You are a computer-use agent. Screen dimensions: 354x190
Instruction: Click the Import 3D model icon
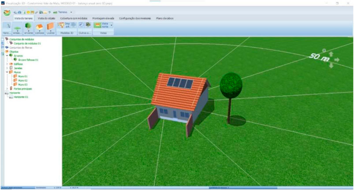(61, 25)
